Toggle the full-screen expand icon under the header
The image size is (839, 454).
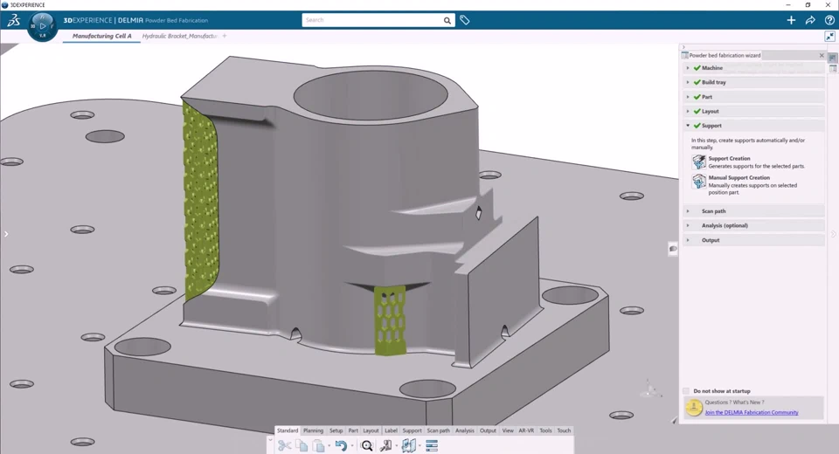pyautogui.click(x=829, y=37)
